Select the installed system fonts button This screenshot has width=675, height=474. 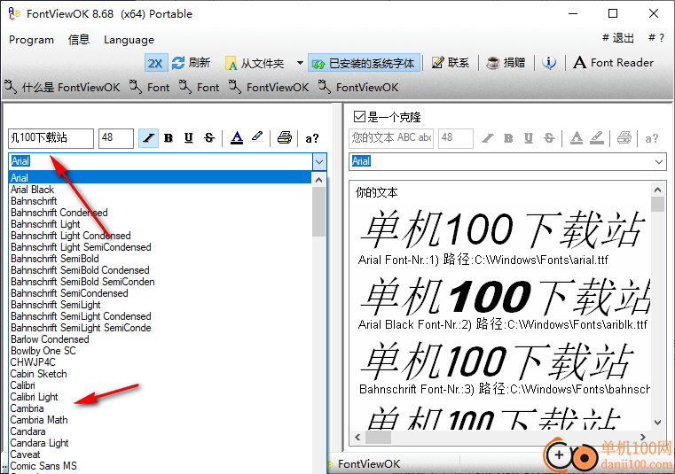coord(364,64)
